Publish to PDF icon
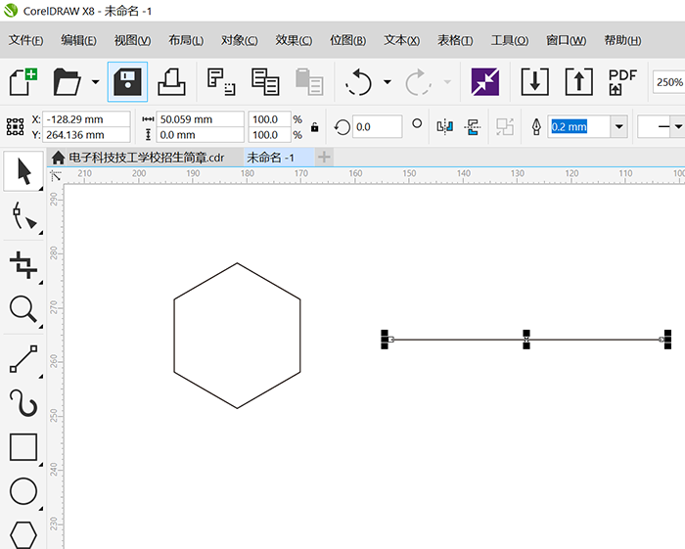Image resolution: width=685 pixels, height=549 pixels. coord(622,81)
